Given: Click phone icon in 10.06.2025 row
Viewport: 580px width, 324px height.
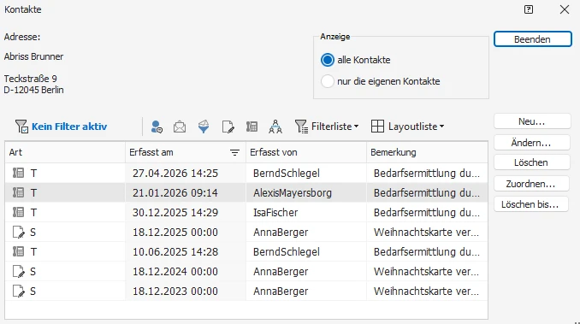Looking at the screenshot, I should [x=18, y=251].
